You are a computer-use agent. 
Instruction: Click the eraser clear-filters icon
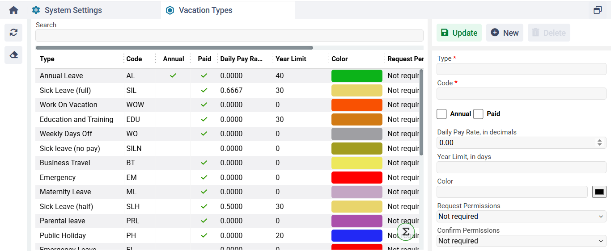coord(13,55)
